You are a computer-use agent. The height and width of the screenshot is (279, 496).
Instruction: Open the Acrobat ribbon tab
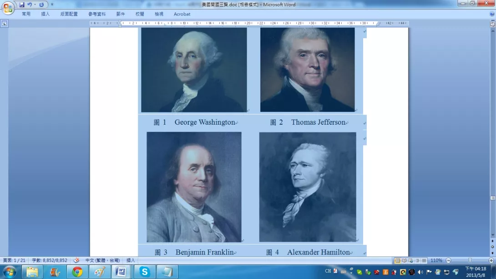(182, 14)
